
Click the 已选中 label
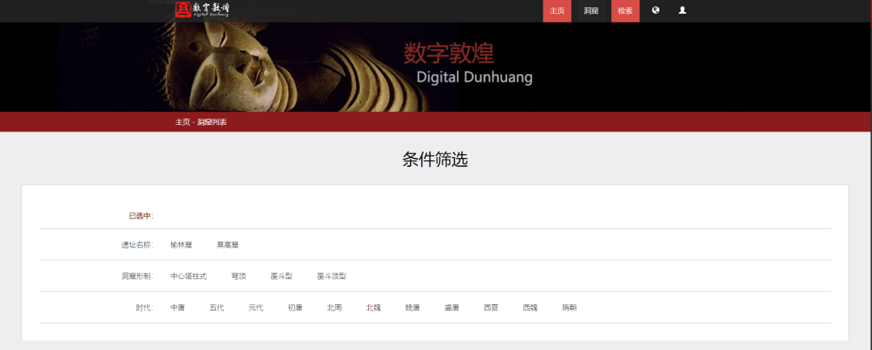coord(141,216)
